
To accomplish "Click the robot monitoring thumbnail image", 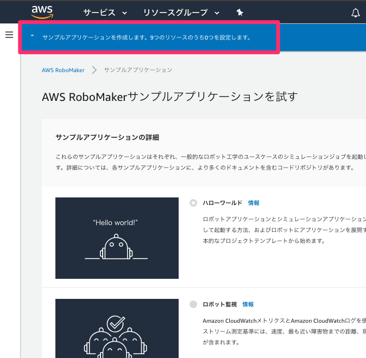I will coord(117,328).
